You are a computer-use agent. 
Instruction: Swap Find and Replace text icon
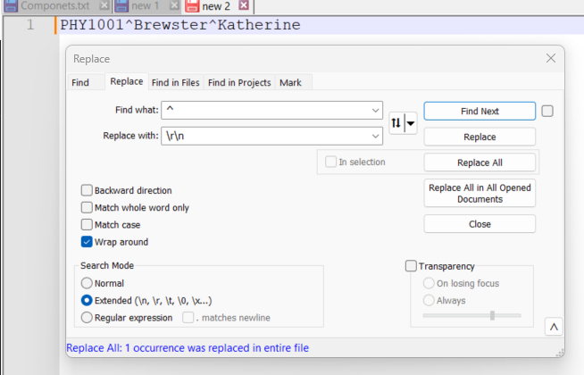[396, 123]
